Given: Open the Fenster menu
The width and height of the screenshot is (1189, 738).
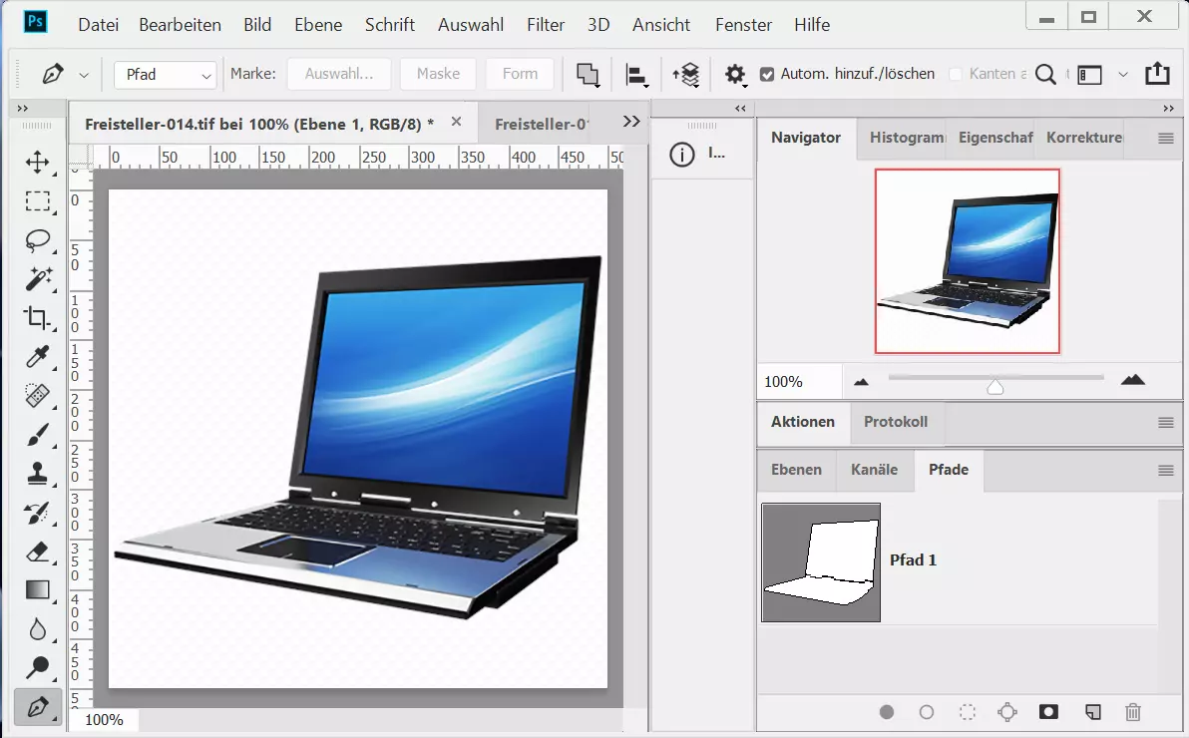Looking at the screenshot, I should (x=743, y=25).
